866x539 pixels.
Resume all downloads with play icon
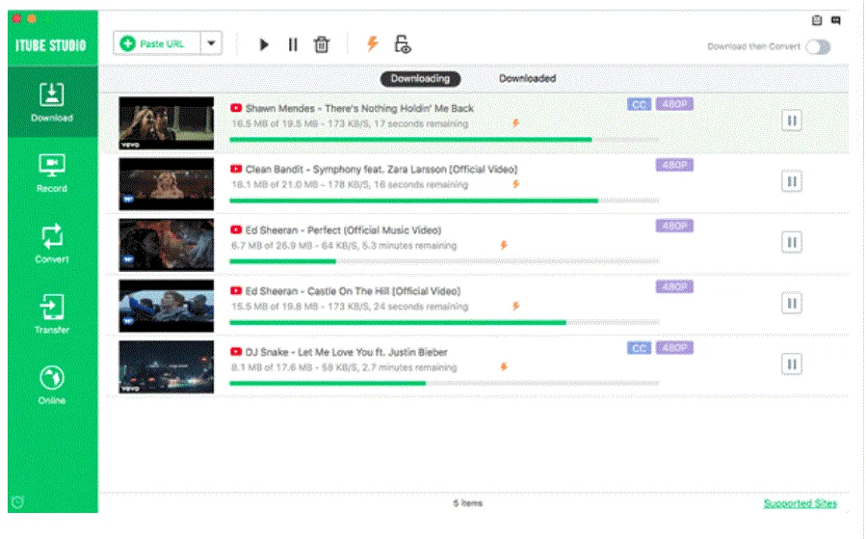tap(264, 44)
